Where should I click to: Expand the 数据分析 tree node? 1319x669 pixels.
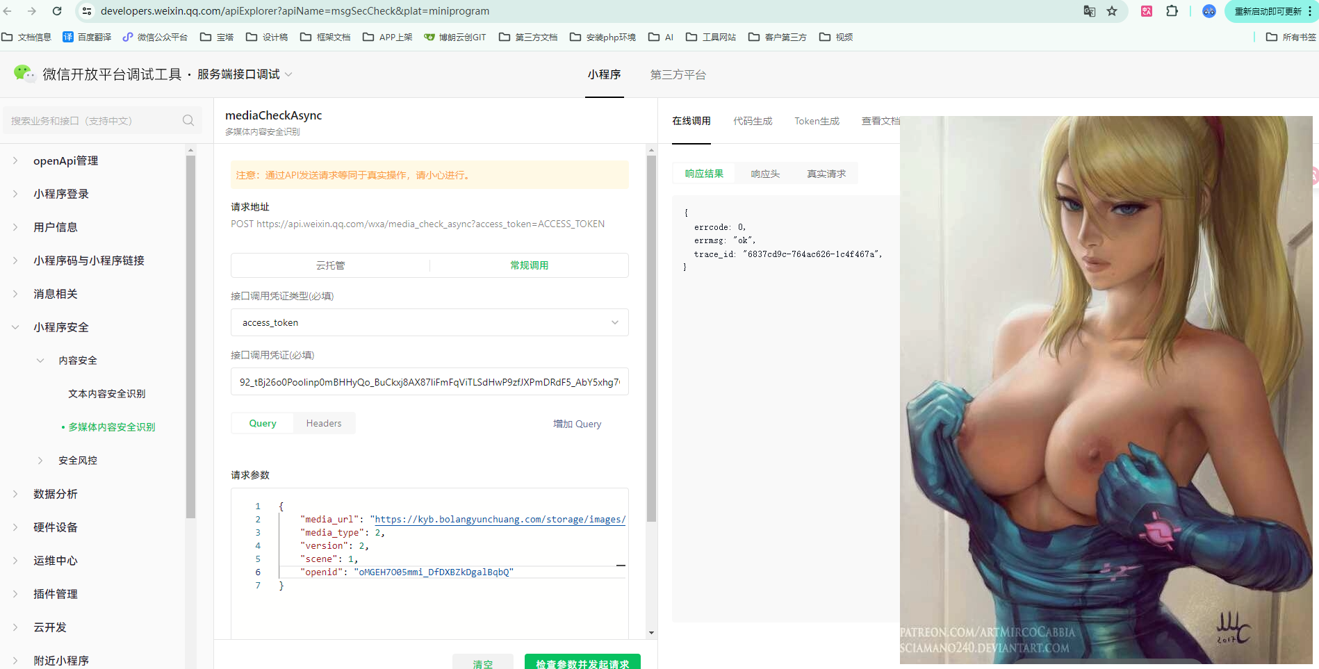(x=15, y=494)
